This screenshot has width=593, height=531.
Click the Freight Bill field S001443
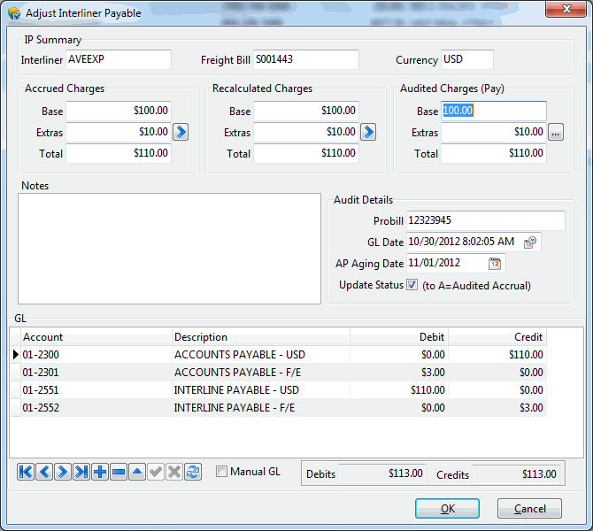point(306,59)
